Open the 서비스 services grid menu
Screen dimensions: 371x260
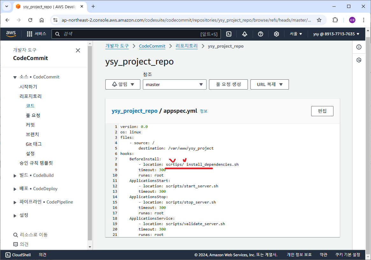coord(37,34)
